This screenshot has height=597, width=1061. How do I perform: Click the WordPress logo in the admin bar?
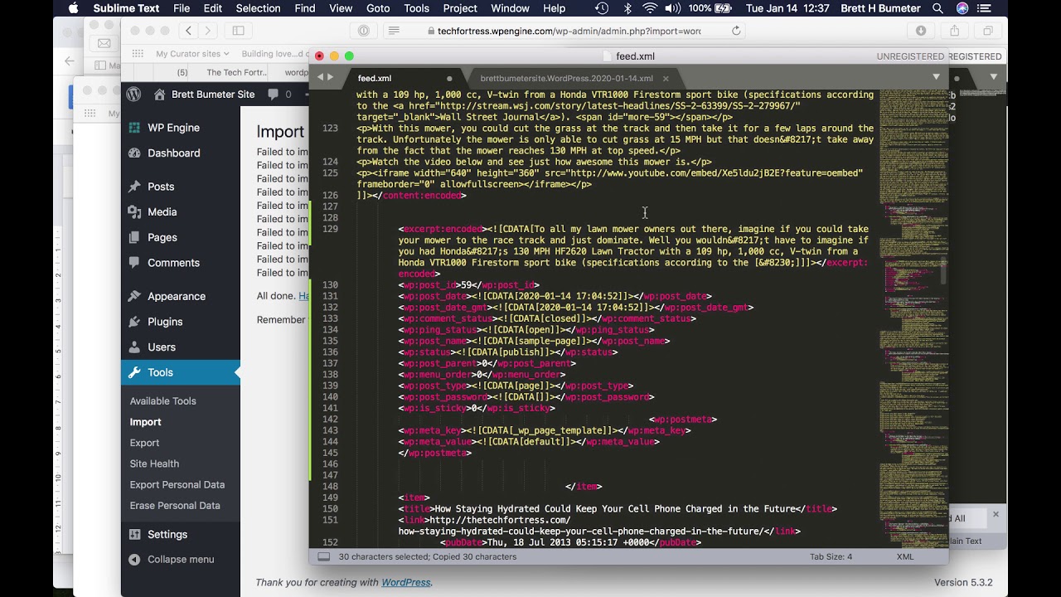click(x=133, y=95)
